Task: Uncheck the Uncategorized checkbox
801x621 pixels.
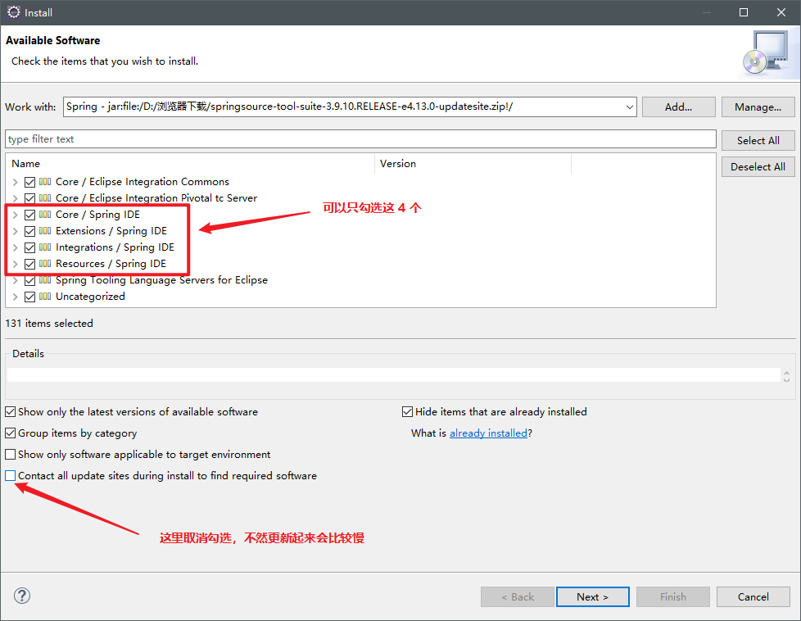Action: [x=29, y=297]
